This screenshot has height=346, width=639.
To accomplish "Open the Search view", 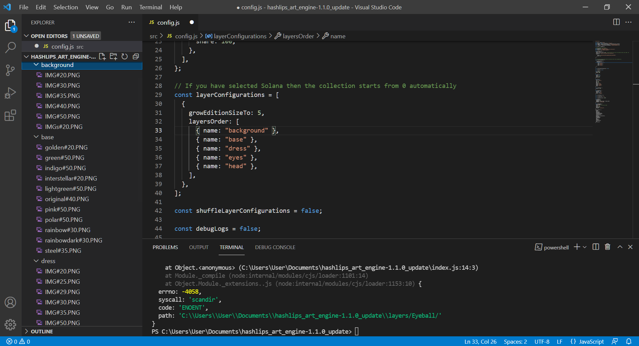I will coord(10,48).
